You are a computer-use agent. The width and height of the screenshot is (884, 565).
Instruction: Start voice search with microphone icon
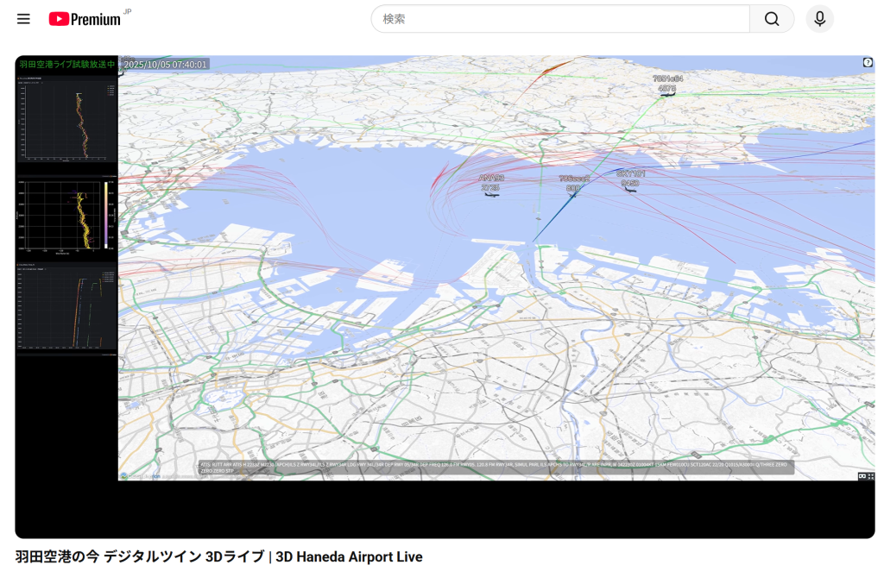819,19
